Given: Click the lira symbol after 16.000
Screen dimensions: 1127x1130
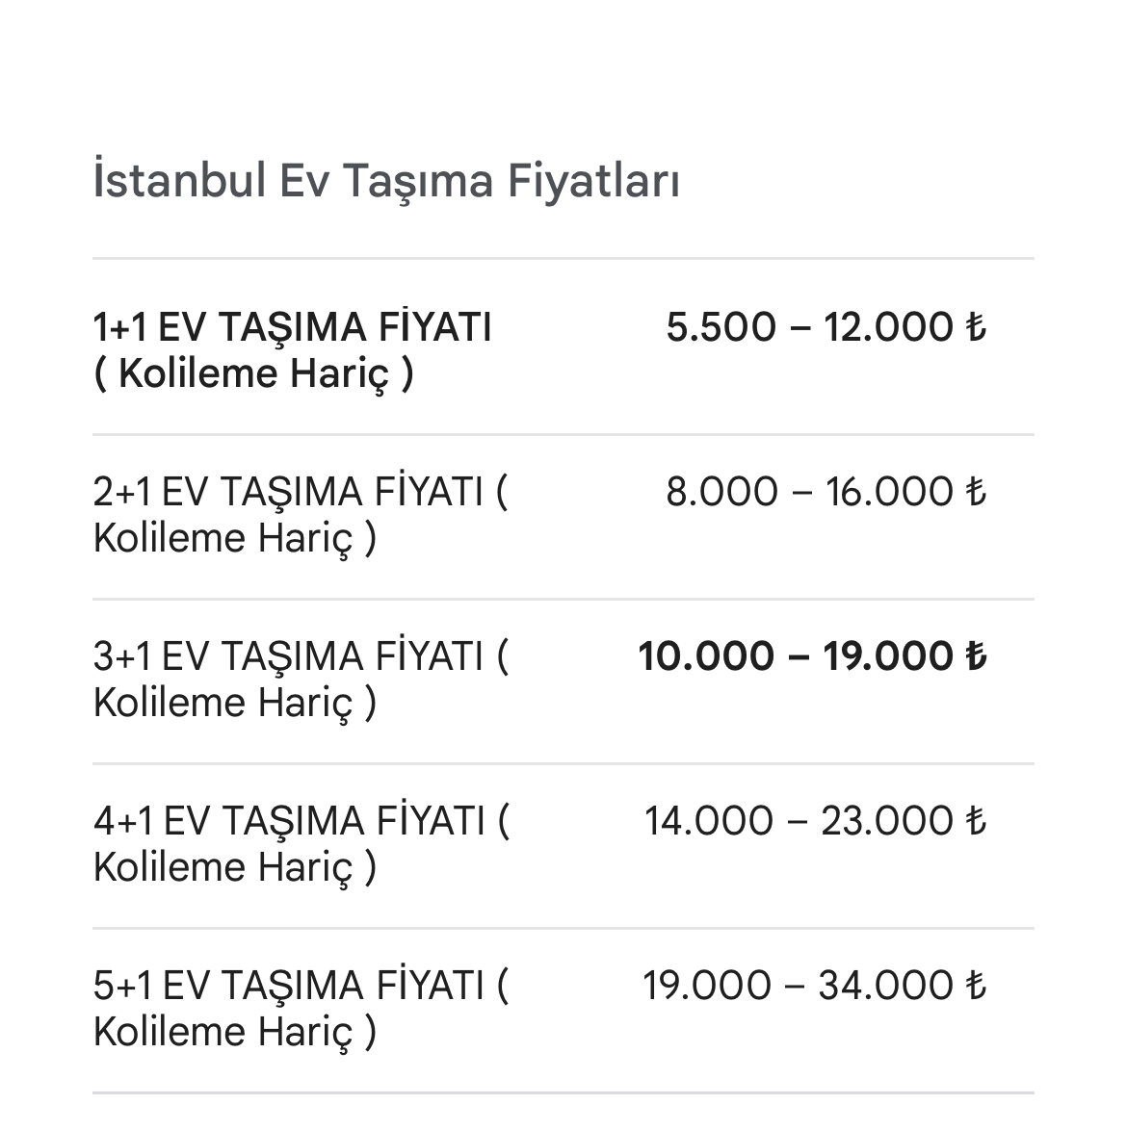Looking at the screenshot, I should click(x=976, y=493).
